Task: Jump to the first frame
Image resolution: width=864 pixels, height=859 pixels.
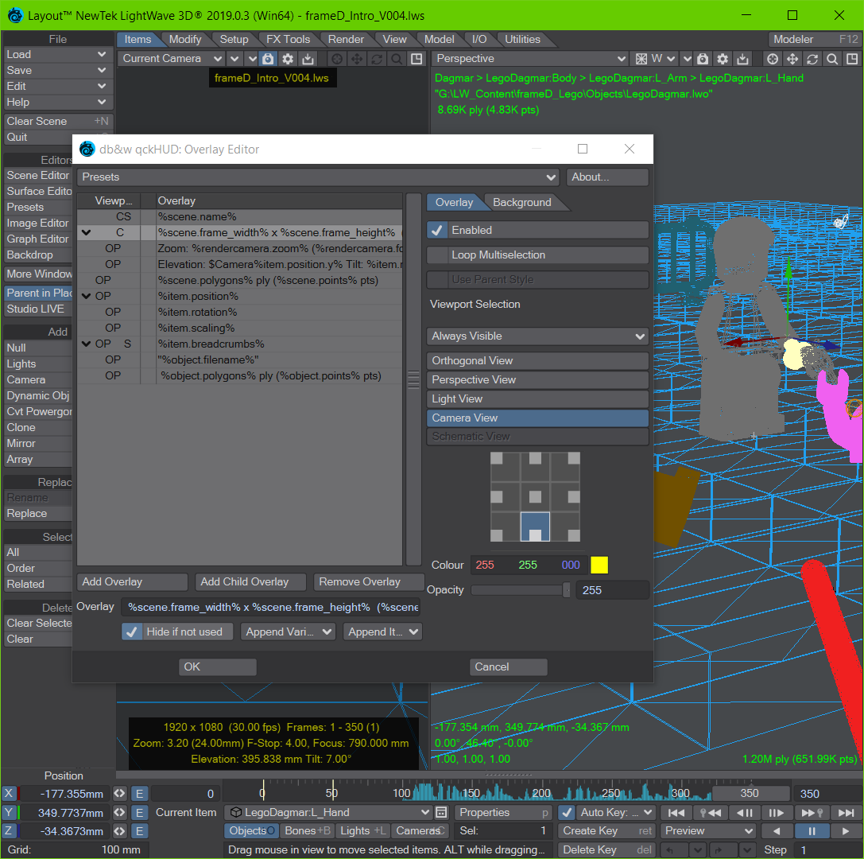Action: click(x=676, y=812)
